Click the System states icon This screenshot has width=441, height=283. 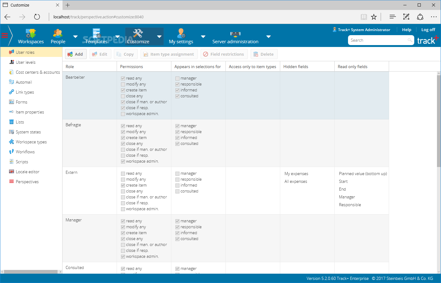12,132
